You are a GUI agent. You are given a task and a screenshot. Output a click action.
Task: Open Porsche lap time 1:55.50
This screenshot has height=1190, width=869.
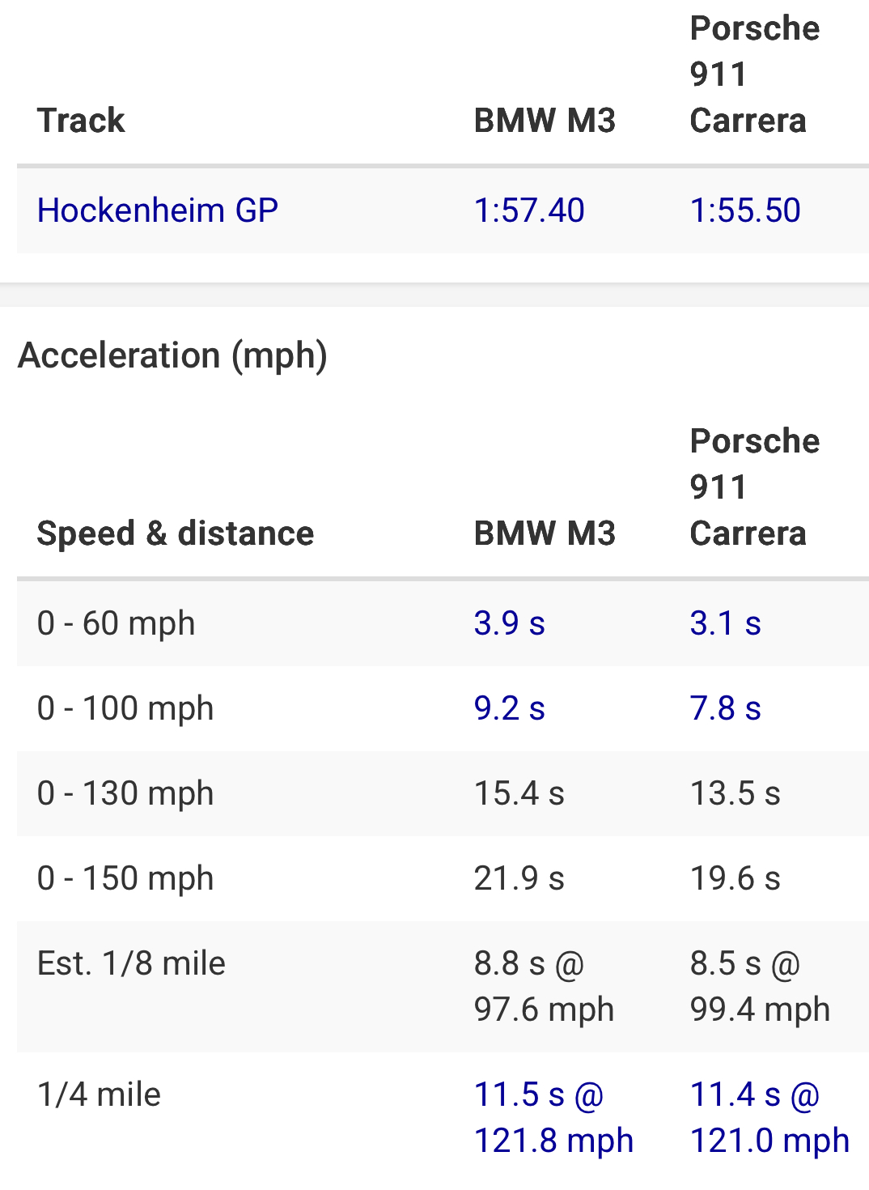click(x=745, y=210)
